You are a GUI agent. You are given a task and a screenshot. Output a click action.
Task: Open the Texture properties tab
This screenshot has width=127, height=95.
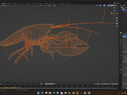(x=120, y=73)
